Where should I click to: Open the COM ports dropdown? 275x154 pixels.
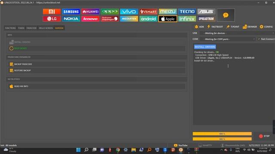(228, 39)
